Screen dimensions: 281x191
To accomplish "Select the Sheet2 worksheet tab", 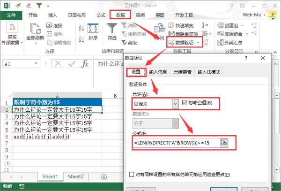I will click(x=75, y=176).
